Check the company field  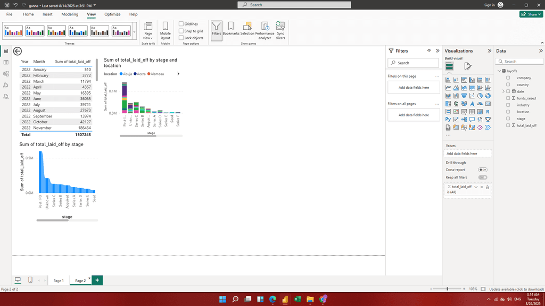(x=508, y=78)
